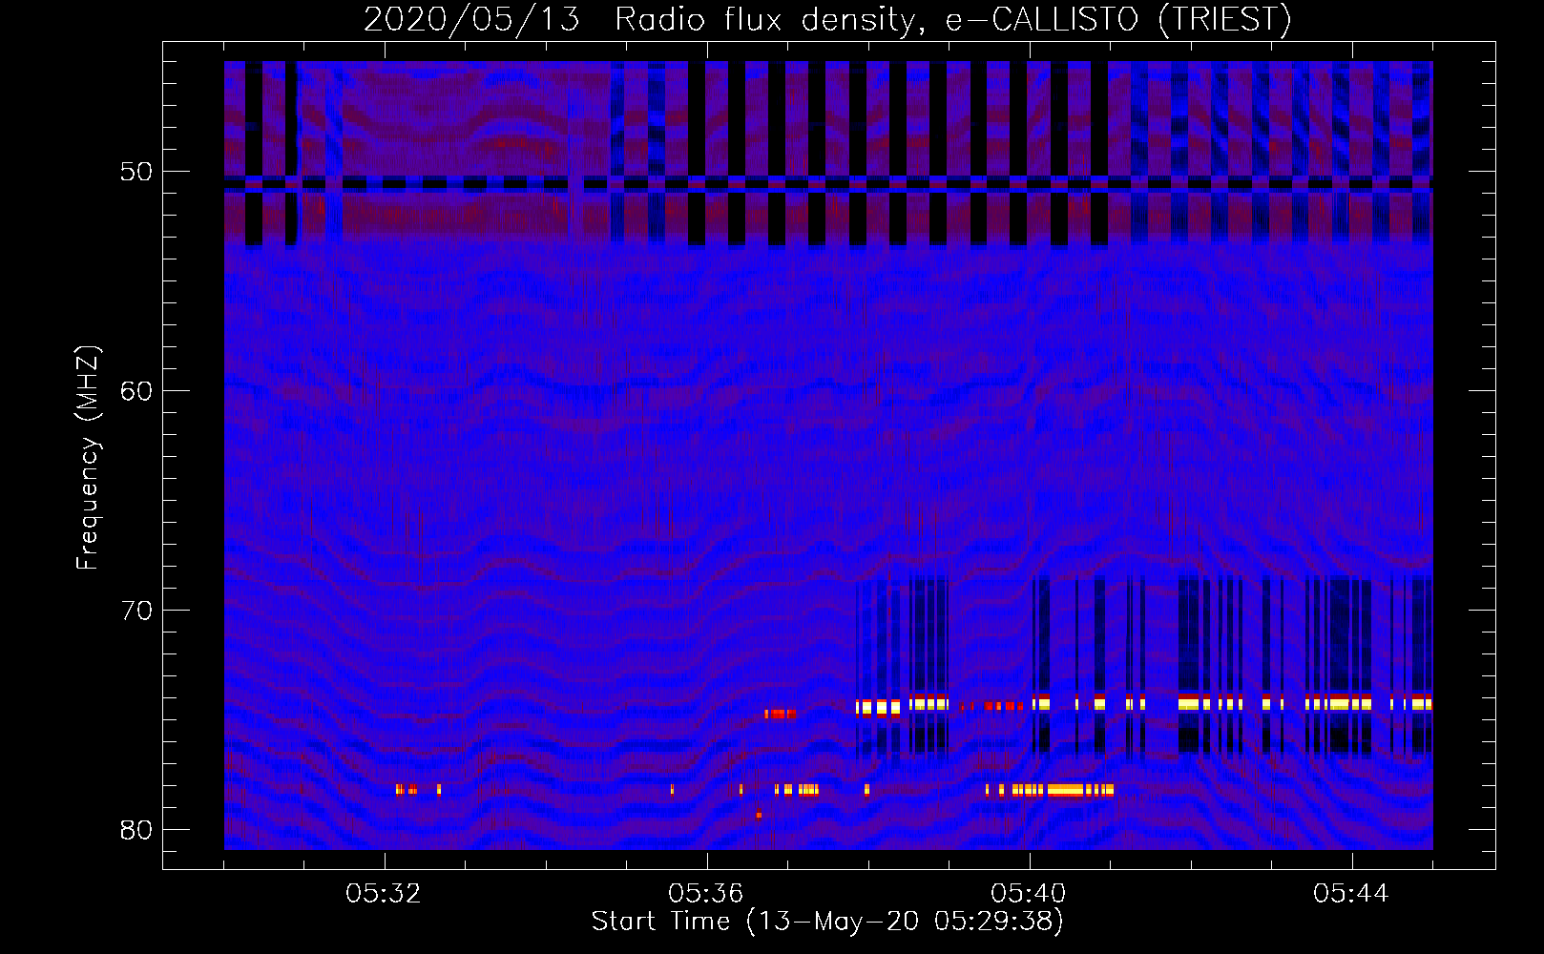Click the 'Start Time (13-May-20 05:29:38)' label
1544x954 pixels.
click(x=827, y=922)
